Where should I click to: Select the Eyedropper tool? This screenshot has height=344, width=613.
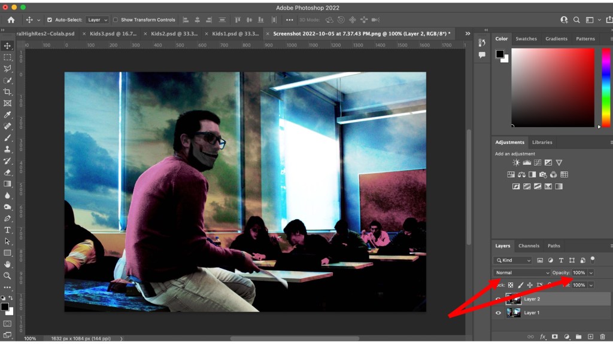coord(7,115)
